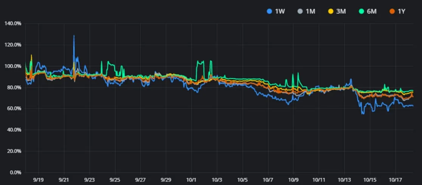Click the 10/1 date label
Viewport: 422px width, 185px height.
pyautogui.click(x=191, y=179)
